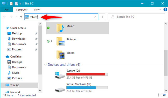Open the File menu
The width and height of the screenshot is (168, 98).
pos(6,10)
